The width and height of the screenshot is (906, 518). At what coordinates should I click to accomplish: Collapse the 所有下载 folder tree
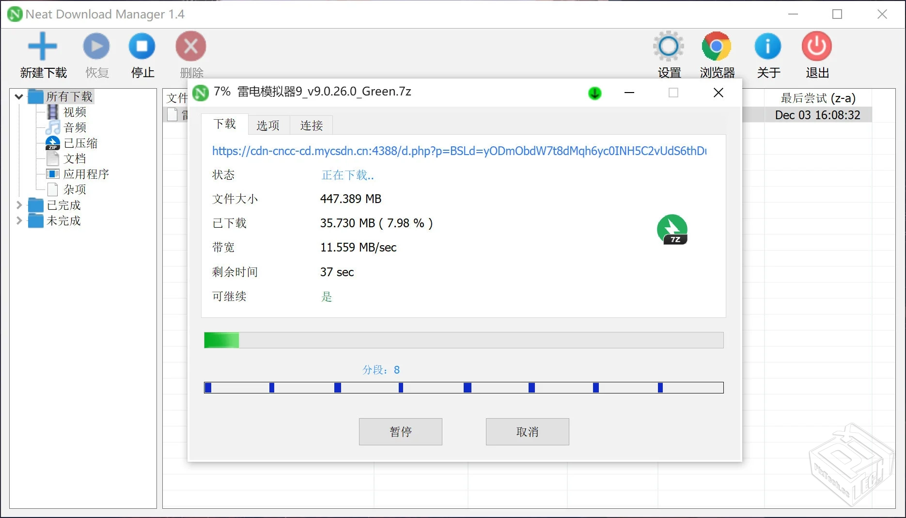(19, 96)
